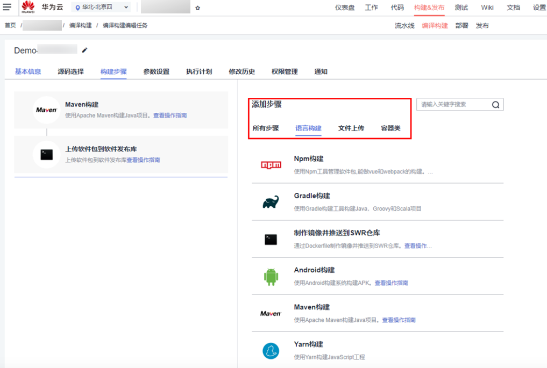Image resolution: width=547 pixels, height=368 pixels.
Task: Open 仪表盘 in top navigation
Action: point(345,8)
